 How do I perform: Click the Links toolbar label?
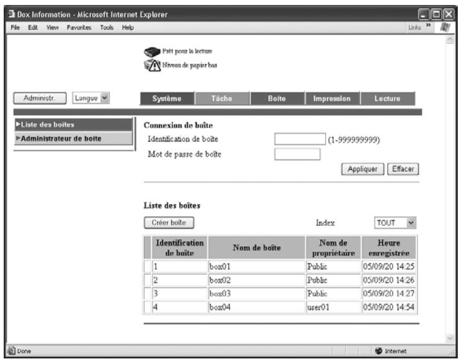[x=415, y=27]
